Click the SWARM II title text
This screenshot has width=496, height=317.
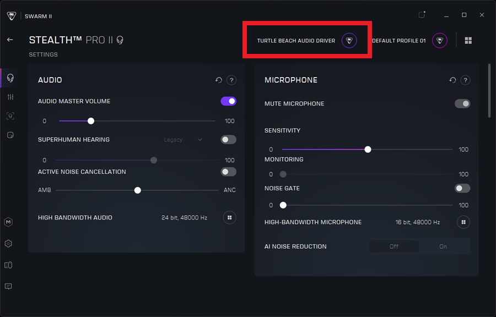click(x=38, y=16)
